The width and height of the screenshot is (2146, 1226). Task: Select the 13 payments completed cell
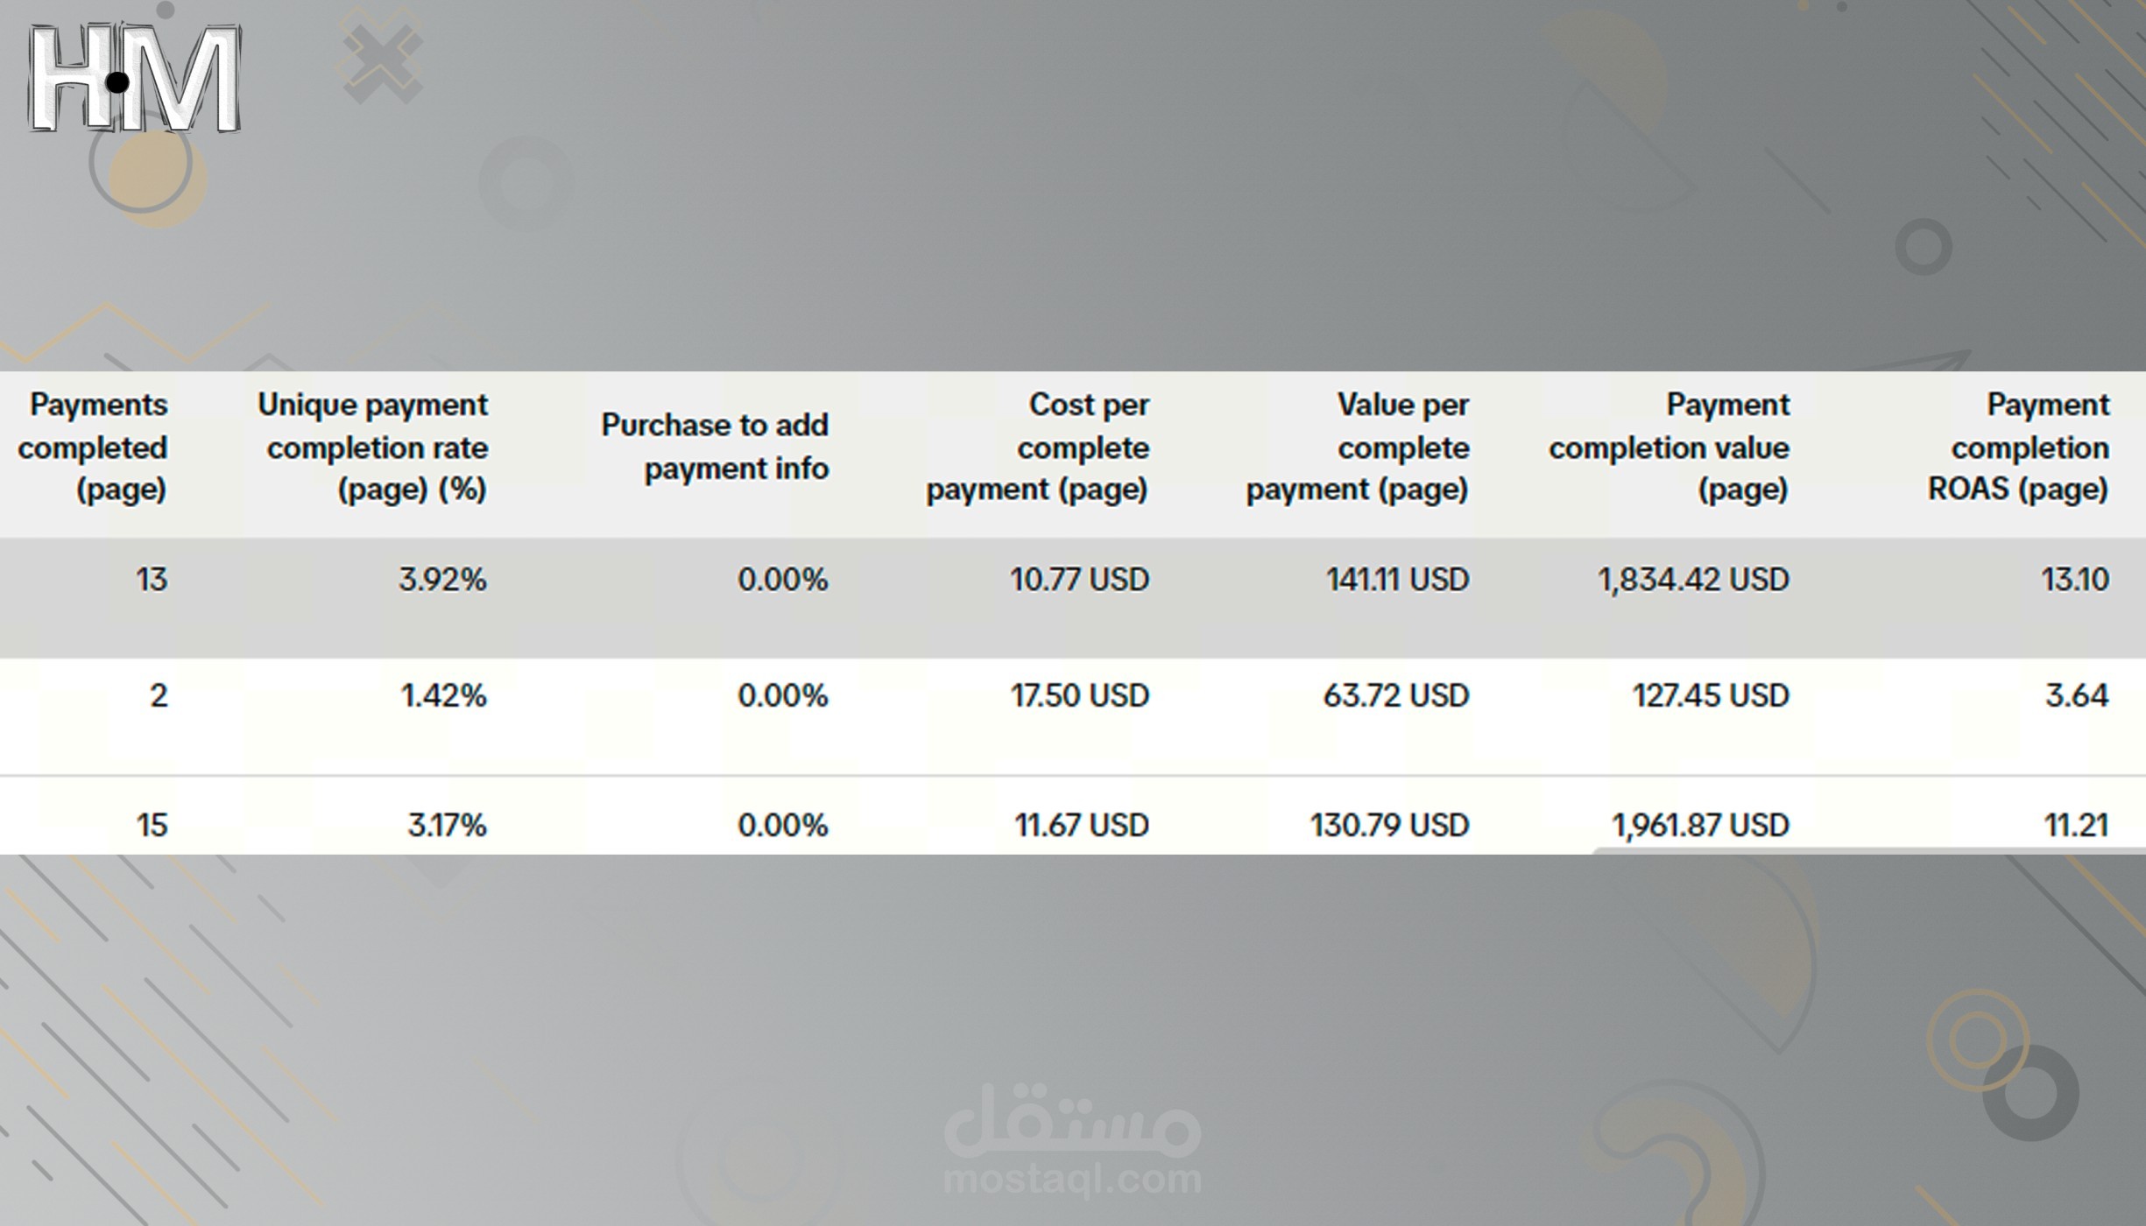152,580
